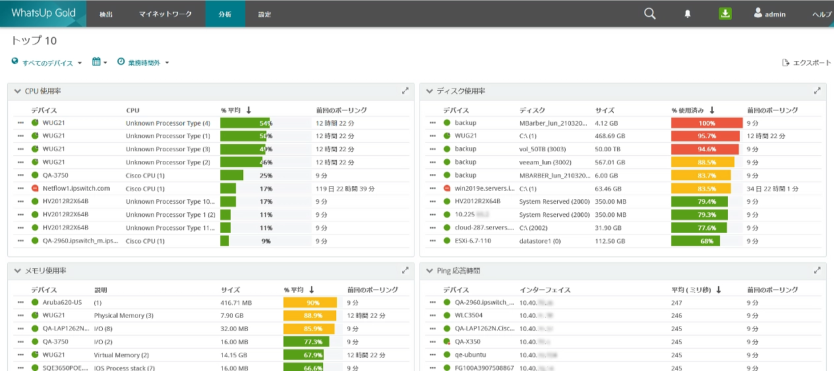834x371 pixels.
Task: Click the ディスク column header
Action: tap(531, 111)
